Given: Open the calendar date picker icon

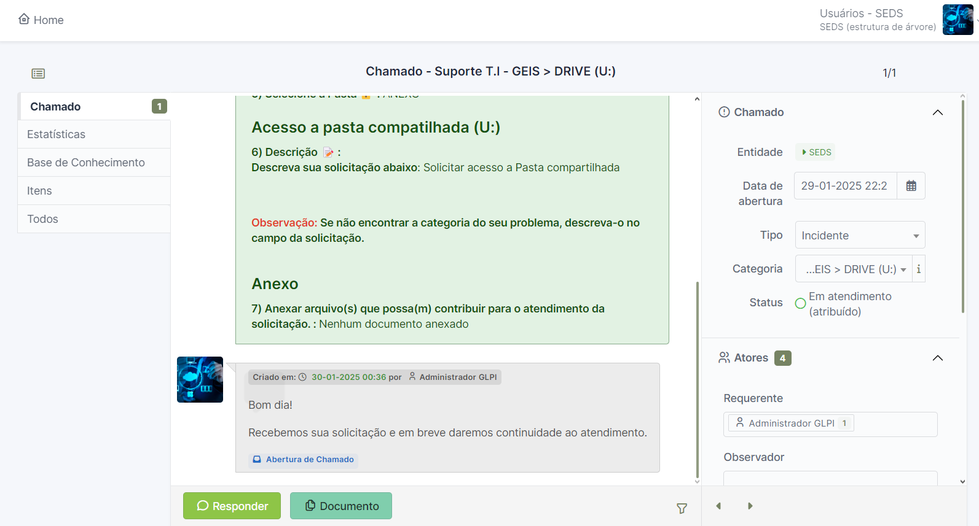Looking at the screenshot, I should (911, 186).
